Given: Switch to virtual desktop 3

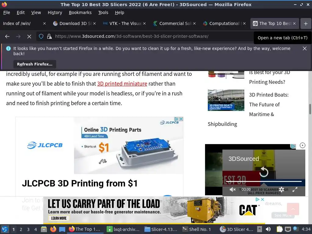Looking at the screenshot, I should [28, 229].
